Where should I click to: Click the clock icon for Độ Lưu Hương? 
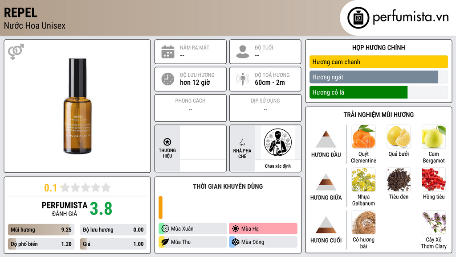coord(168,79)
